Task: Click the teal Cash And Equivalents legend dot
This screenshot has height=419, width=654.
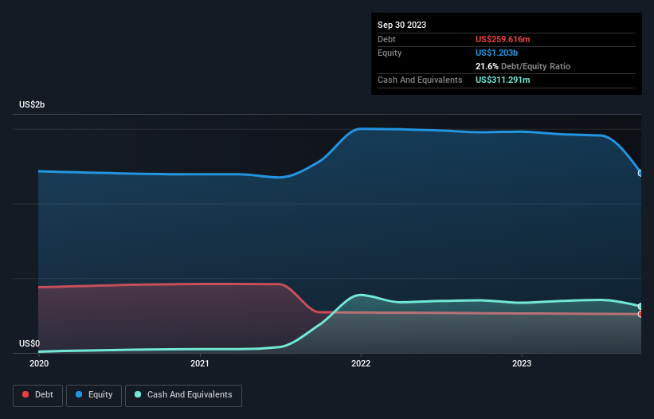Action: pos(138,394)
